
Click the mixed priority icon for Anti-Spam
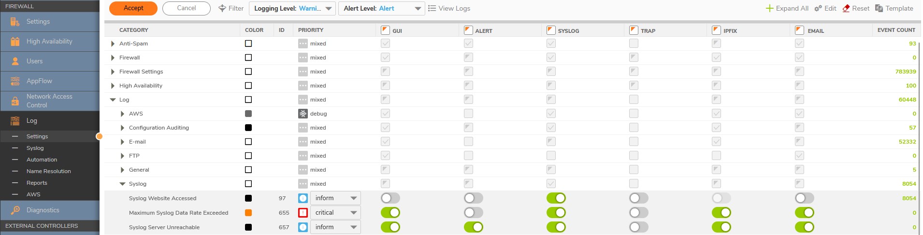303,44
